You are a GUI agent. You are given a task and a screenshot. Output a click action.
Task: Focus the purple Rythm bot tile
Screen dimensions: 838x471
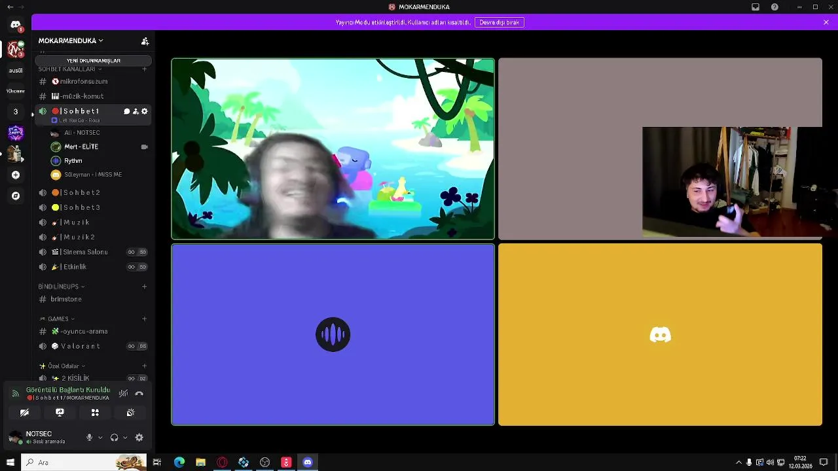[x=333, y=334]
